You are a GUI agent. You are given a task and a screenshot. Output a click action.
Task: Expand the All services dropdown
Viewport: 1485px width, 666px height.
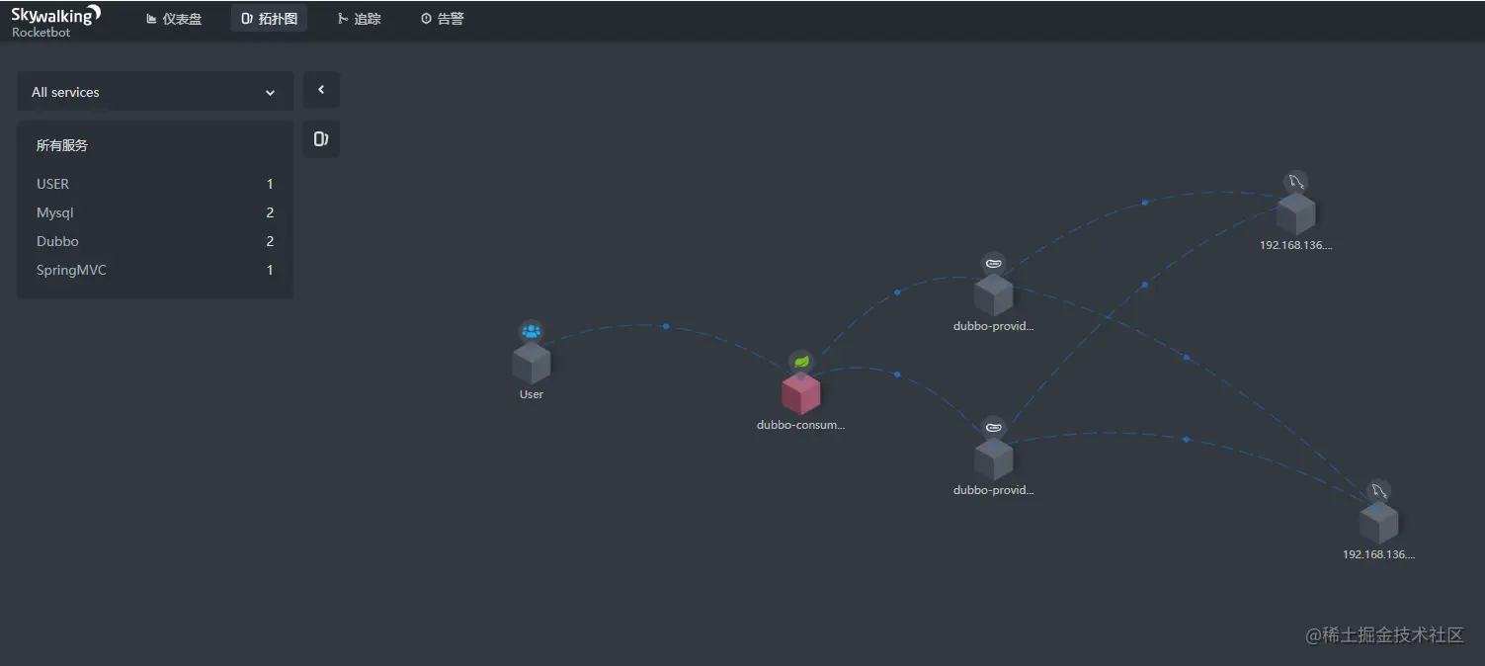pos(155,92)
